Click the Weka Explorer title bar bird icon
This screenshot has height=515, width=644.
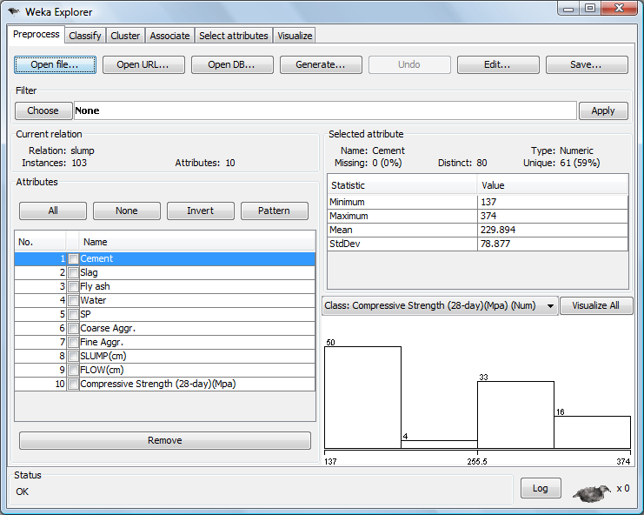14,12
